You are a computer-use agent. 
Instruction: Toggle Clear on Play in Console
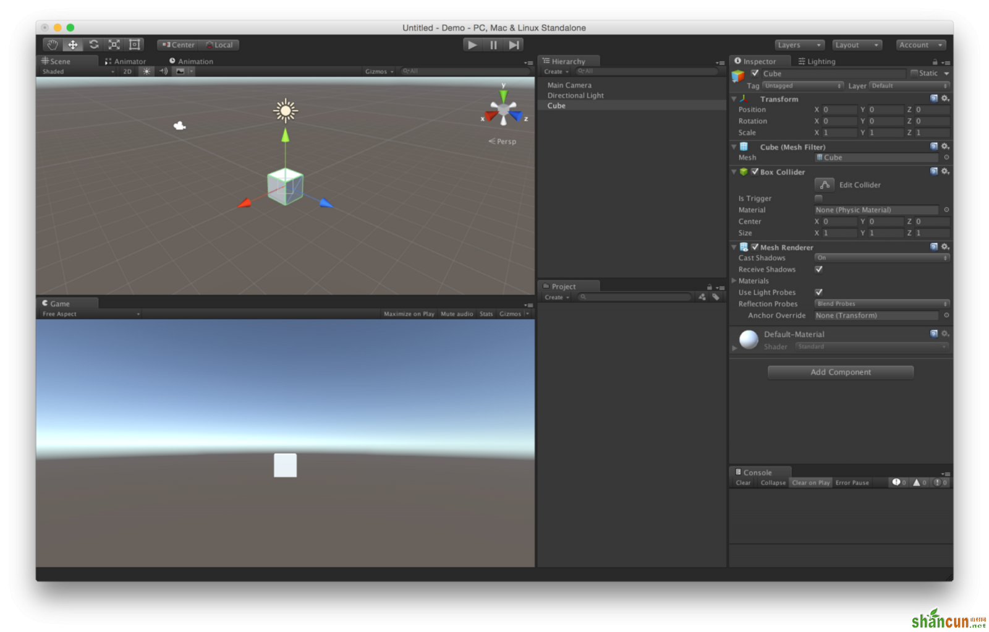click(x=810, y=482)
